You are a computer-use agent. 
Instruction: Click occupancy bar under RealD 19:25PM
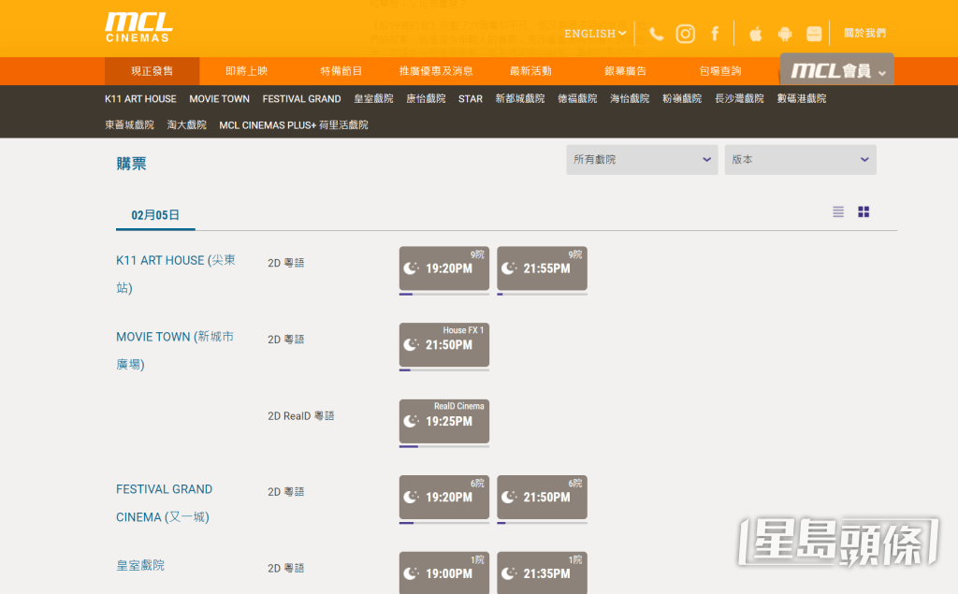pos(444,447)
